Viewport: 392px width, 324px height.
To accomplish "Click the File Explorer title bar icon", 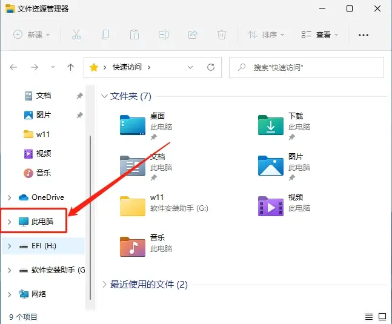I will pos(10,8).
